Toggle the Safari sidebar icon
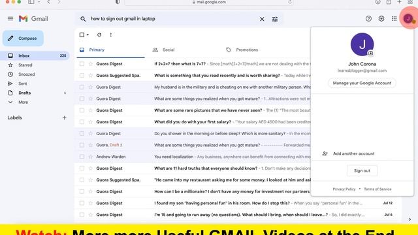418x235 pixels. [31, 2]
